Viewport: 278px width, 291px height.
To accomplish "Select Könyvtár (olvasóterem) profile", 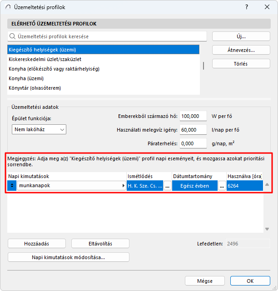I will coord(35,88).
